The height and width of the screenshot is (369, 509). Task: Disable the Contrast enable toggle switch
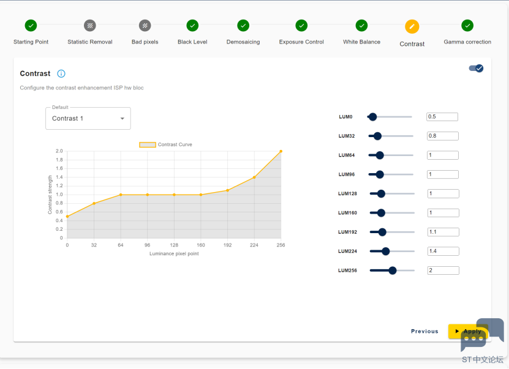pos(476,68)
